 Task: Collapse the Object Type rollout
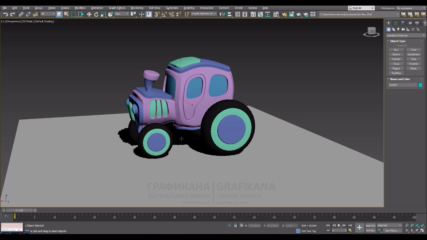click(x=398, y=41)
